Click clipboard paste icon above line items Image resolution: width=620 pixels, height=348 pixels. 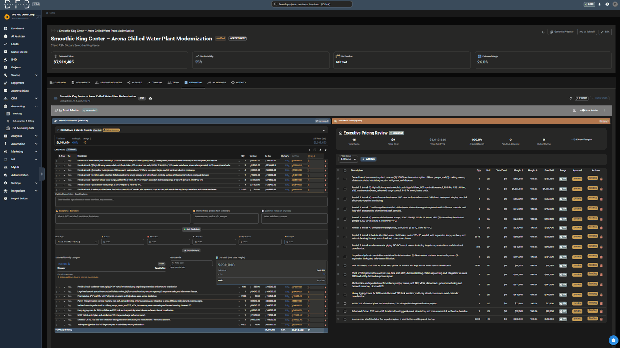point(315,150)
